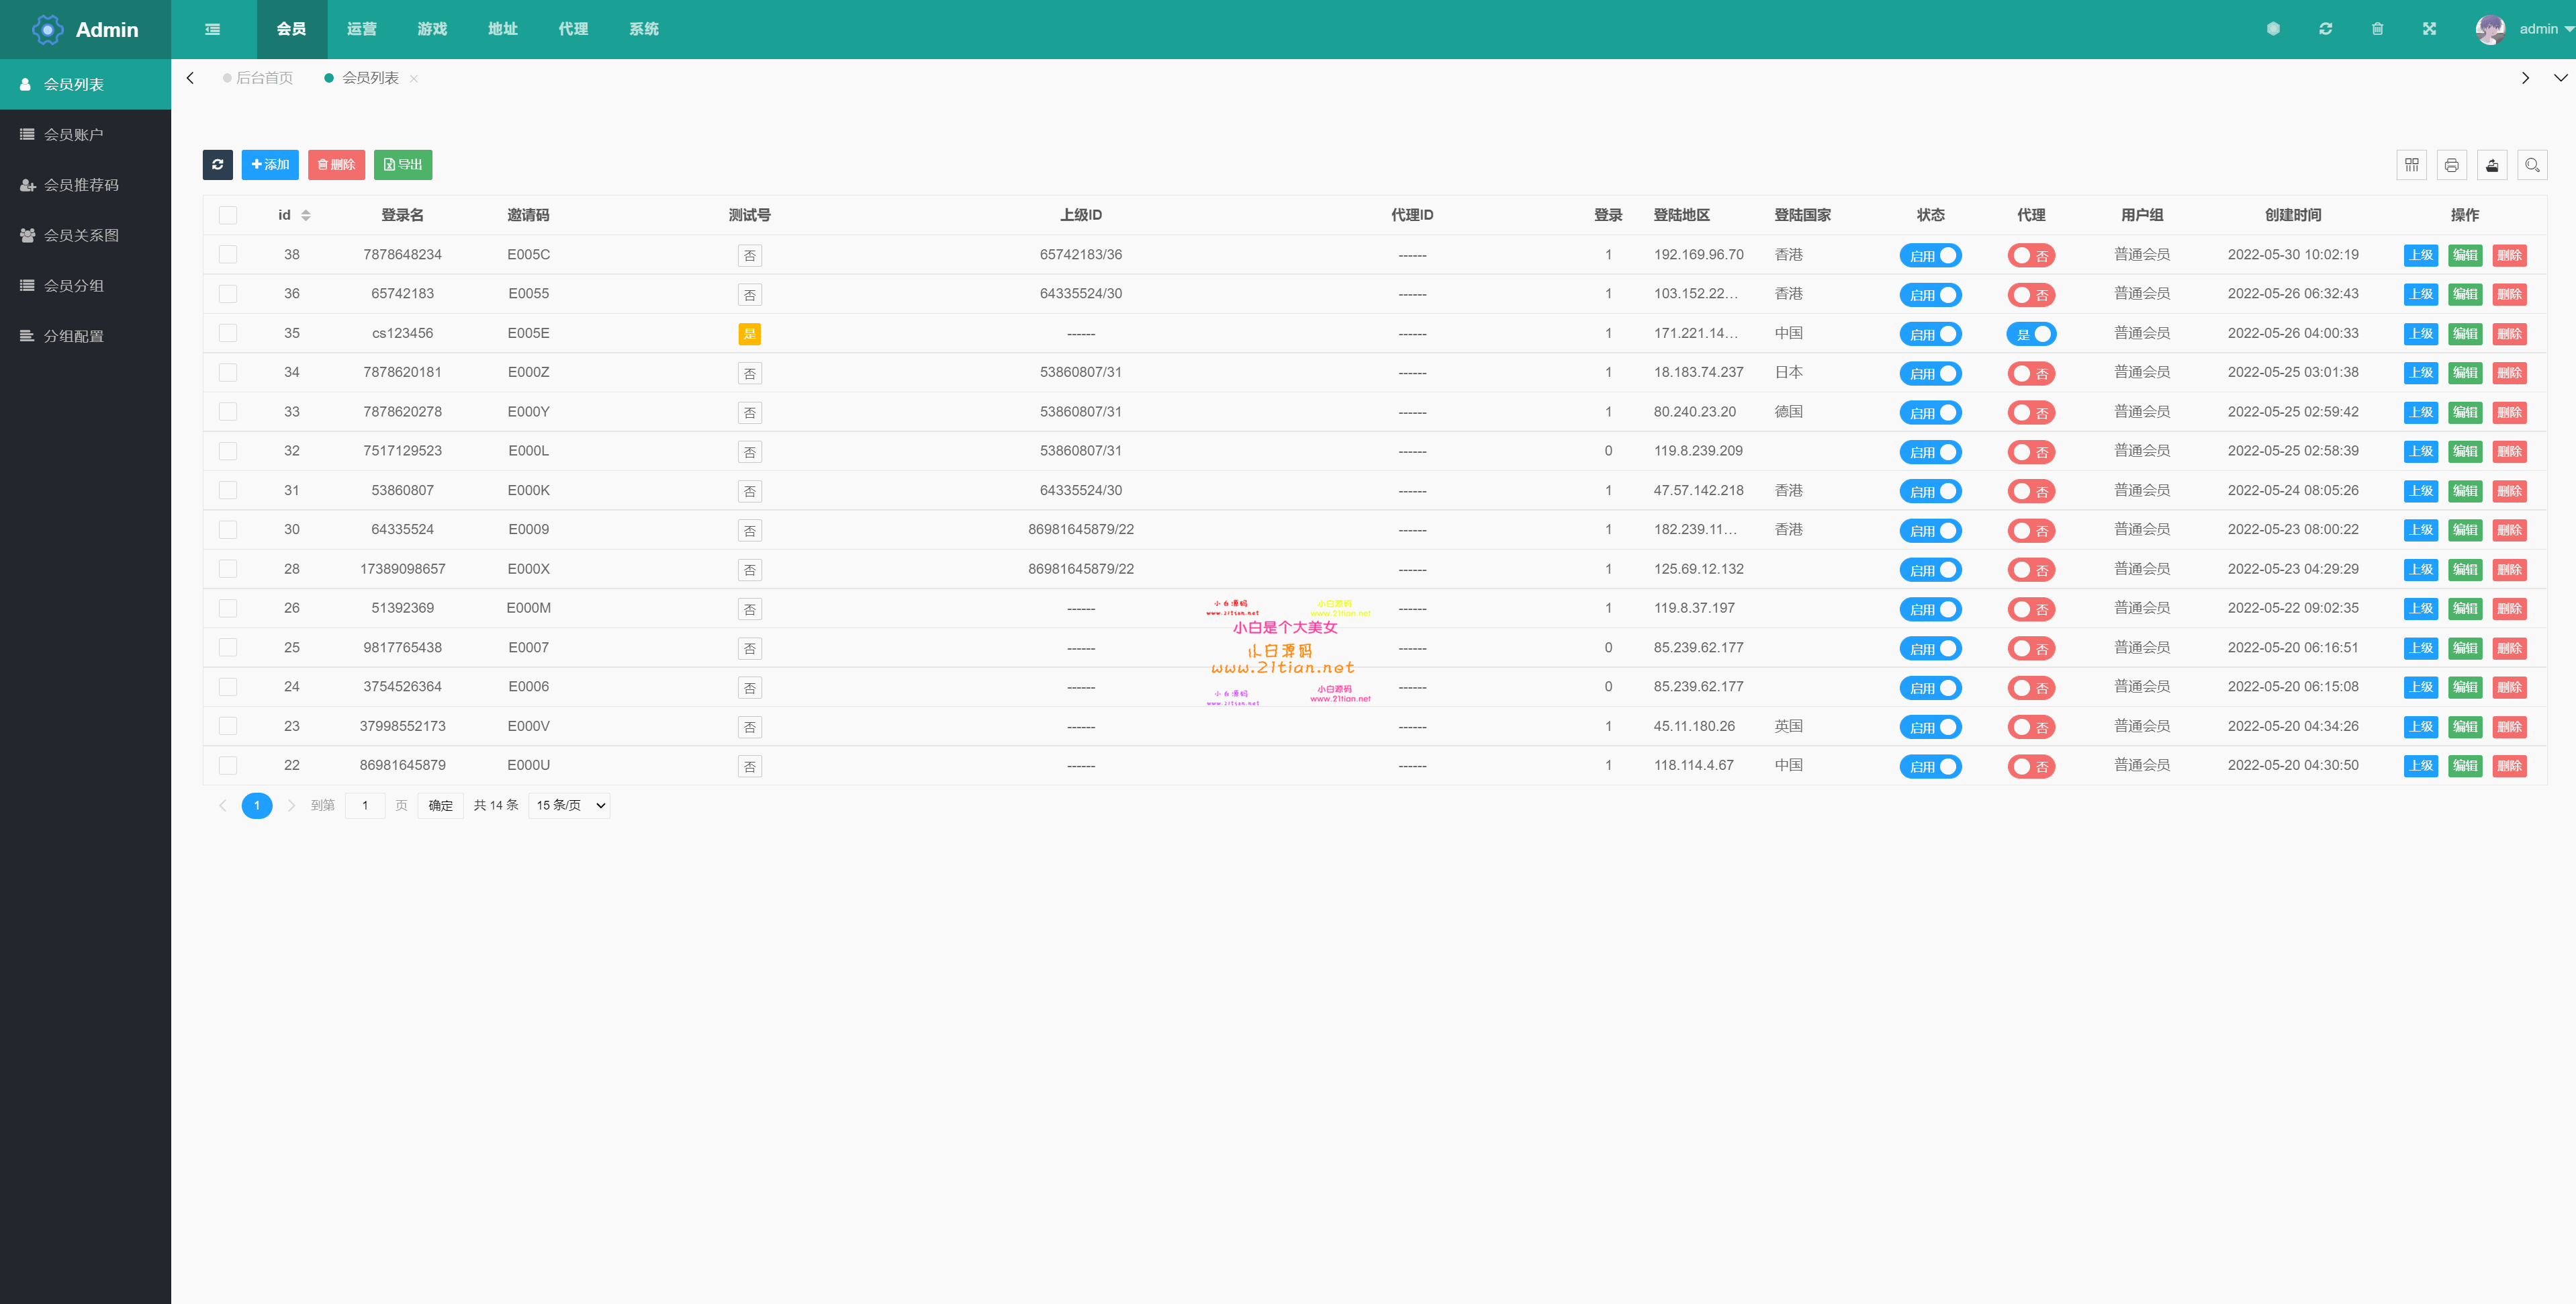Image resolution: width=2576 pixels, height=1304 pixels.
Task: Click the red 删除 toolbar button
Action: point(336,164)
